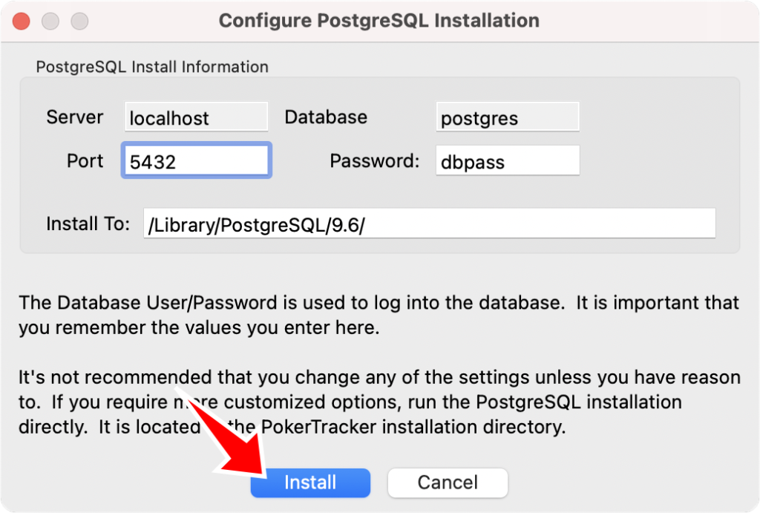Close the Configure PostgreSQL Installation window

pos(22,21)
